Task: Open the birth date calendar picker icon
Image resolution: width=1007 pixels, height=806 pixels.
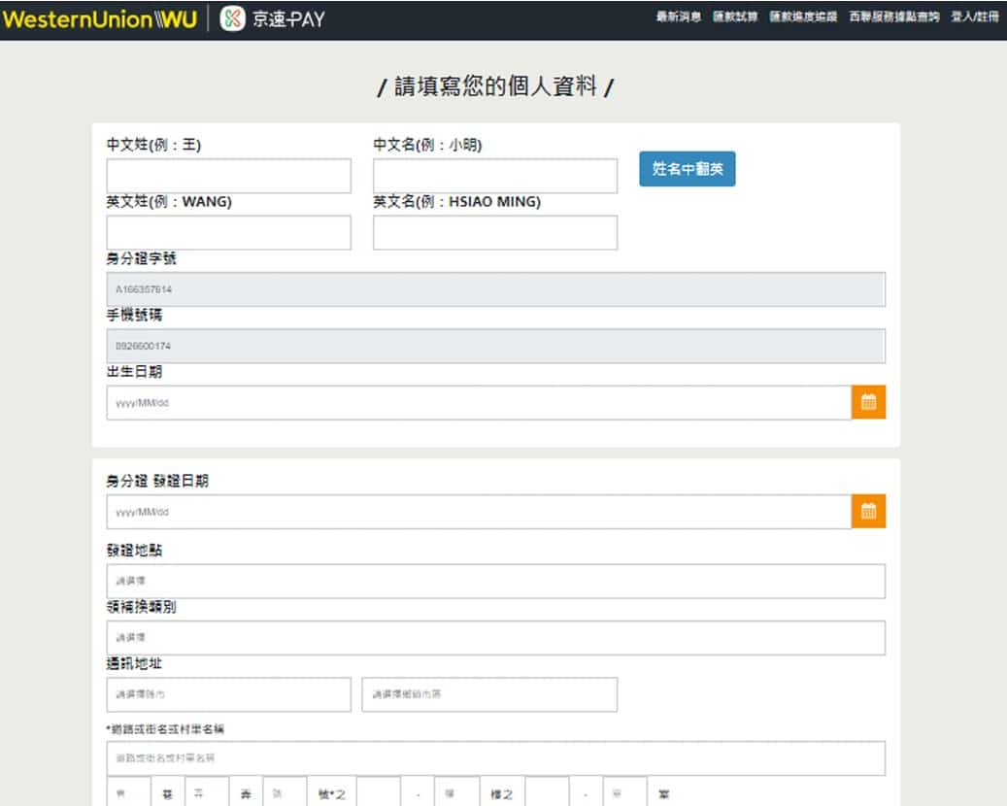Action: [x=868, y=403]
